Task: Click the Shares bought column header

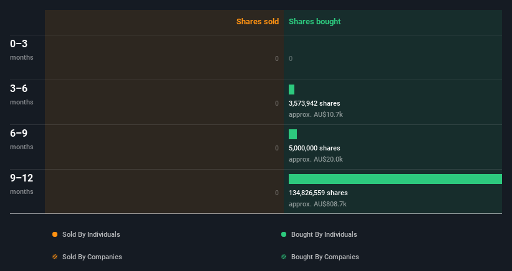Action: [x=314, y=22]
